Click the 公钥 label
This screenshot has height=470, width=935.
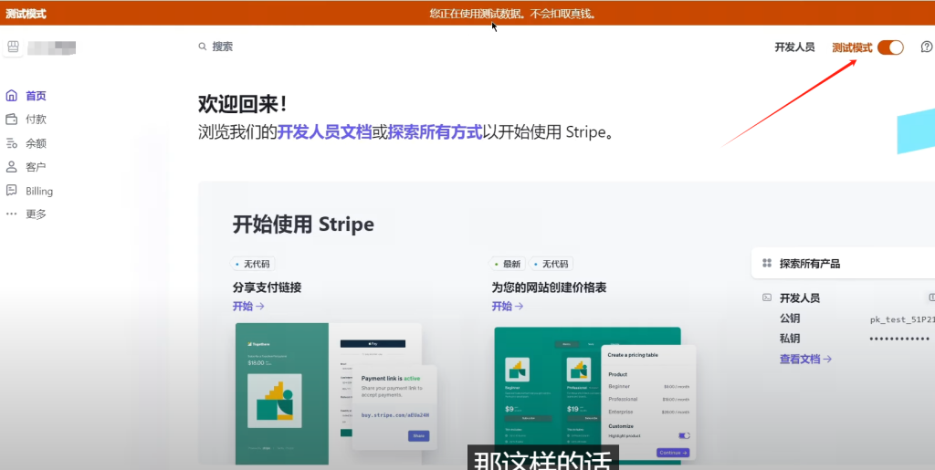pyautogui.click(x=790, y=319)
